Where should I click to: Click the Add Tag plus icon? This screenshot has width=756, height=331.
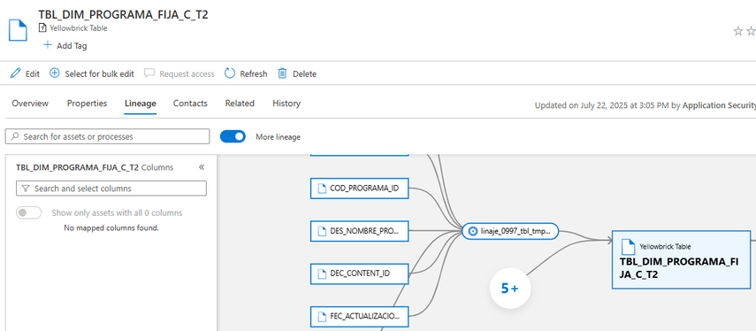tap(47, 45)
